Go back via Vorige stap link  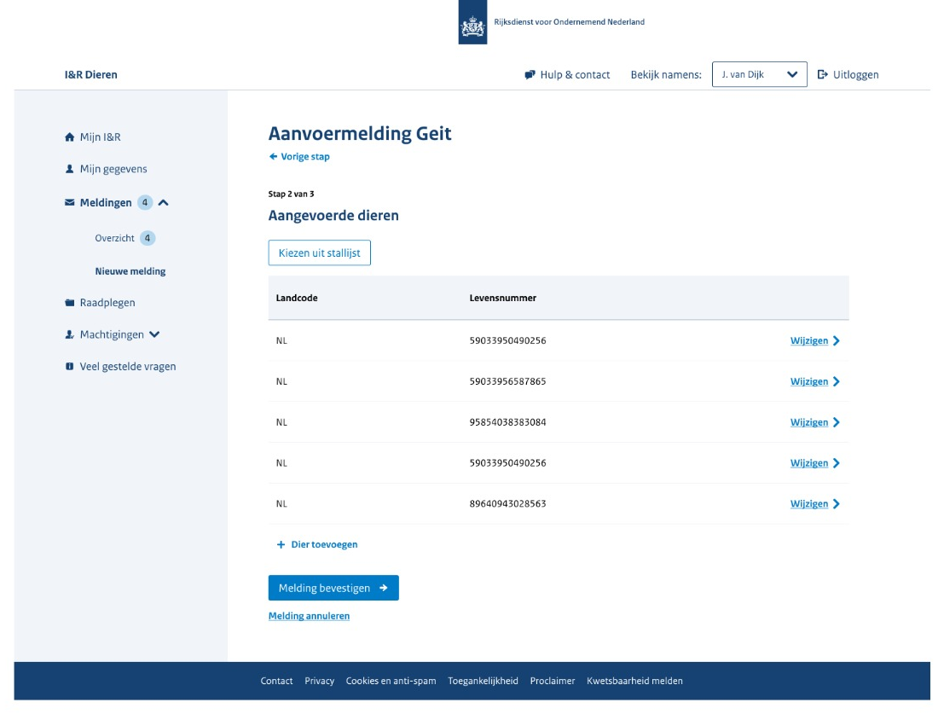point(305,156)
